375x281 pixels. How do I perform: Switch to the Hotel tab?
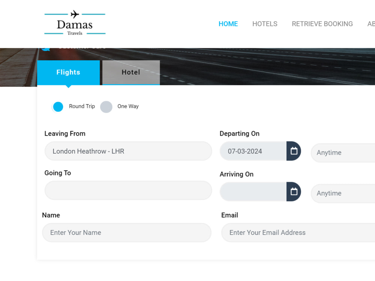click(x=131, y=72)
